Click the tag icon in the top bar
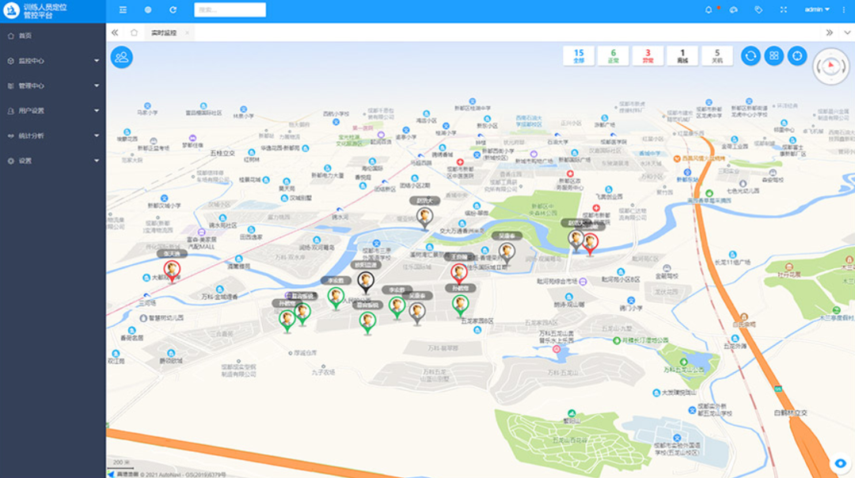 [758, 9]
